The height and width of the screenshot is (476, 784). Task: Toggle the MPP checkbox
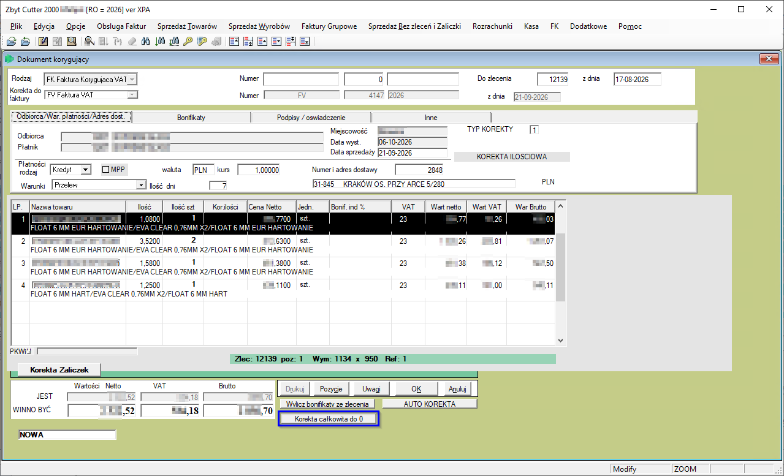tap(107, 169)
